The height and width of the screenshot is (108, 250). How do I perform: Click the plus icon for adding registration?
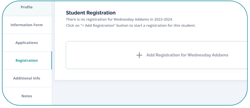(139, 55)
